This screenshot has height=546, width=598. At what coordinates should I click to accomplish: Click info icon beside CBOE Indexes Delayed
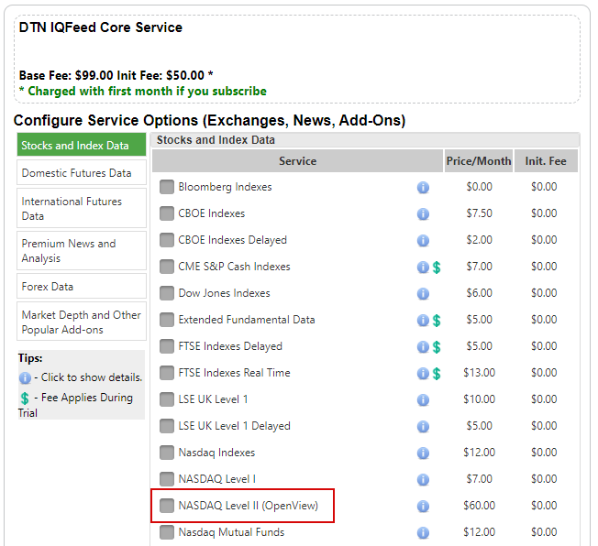pyautogui.click(x=423, y=241)
